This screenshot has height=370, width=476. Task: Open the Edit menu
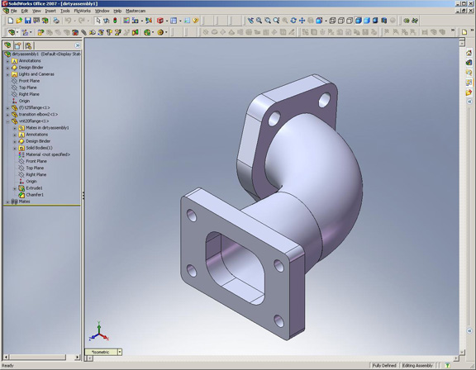pyautogui.click(x=25, y=11)
